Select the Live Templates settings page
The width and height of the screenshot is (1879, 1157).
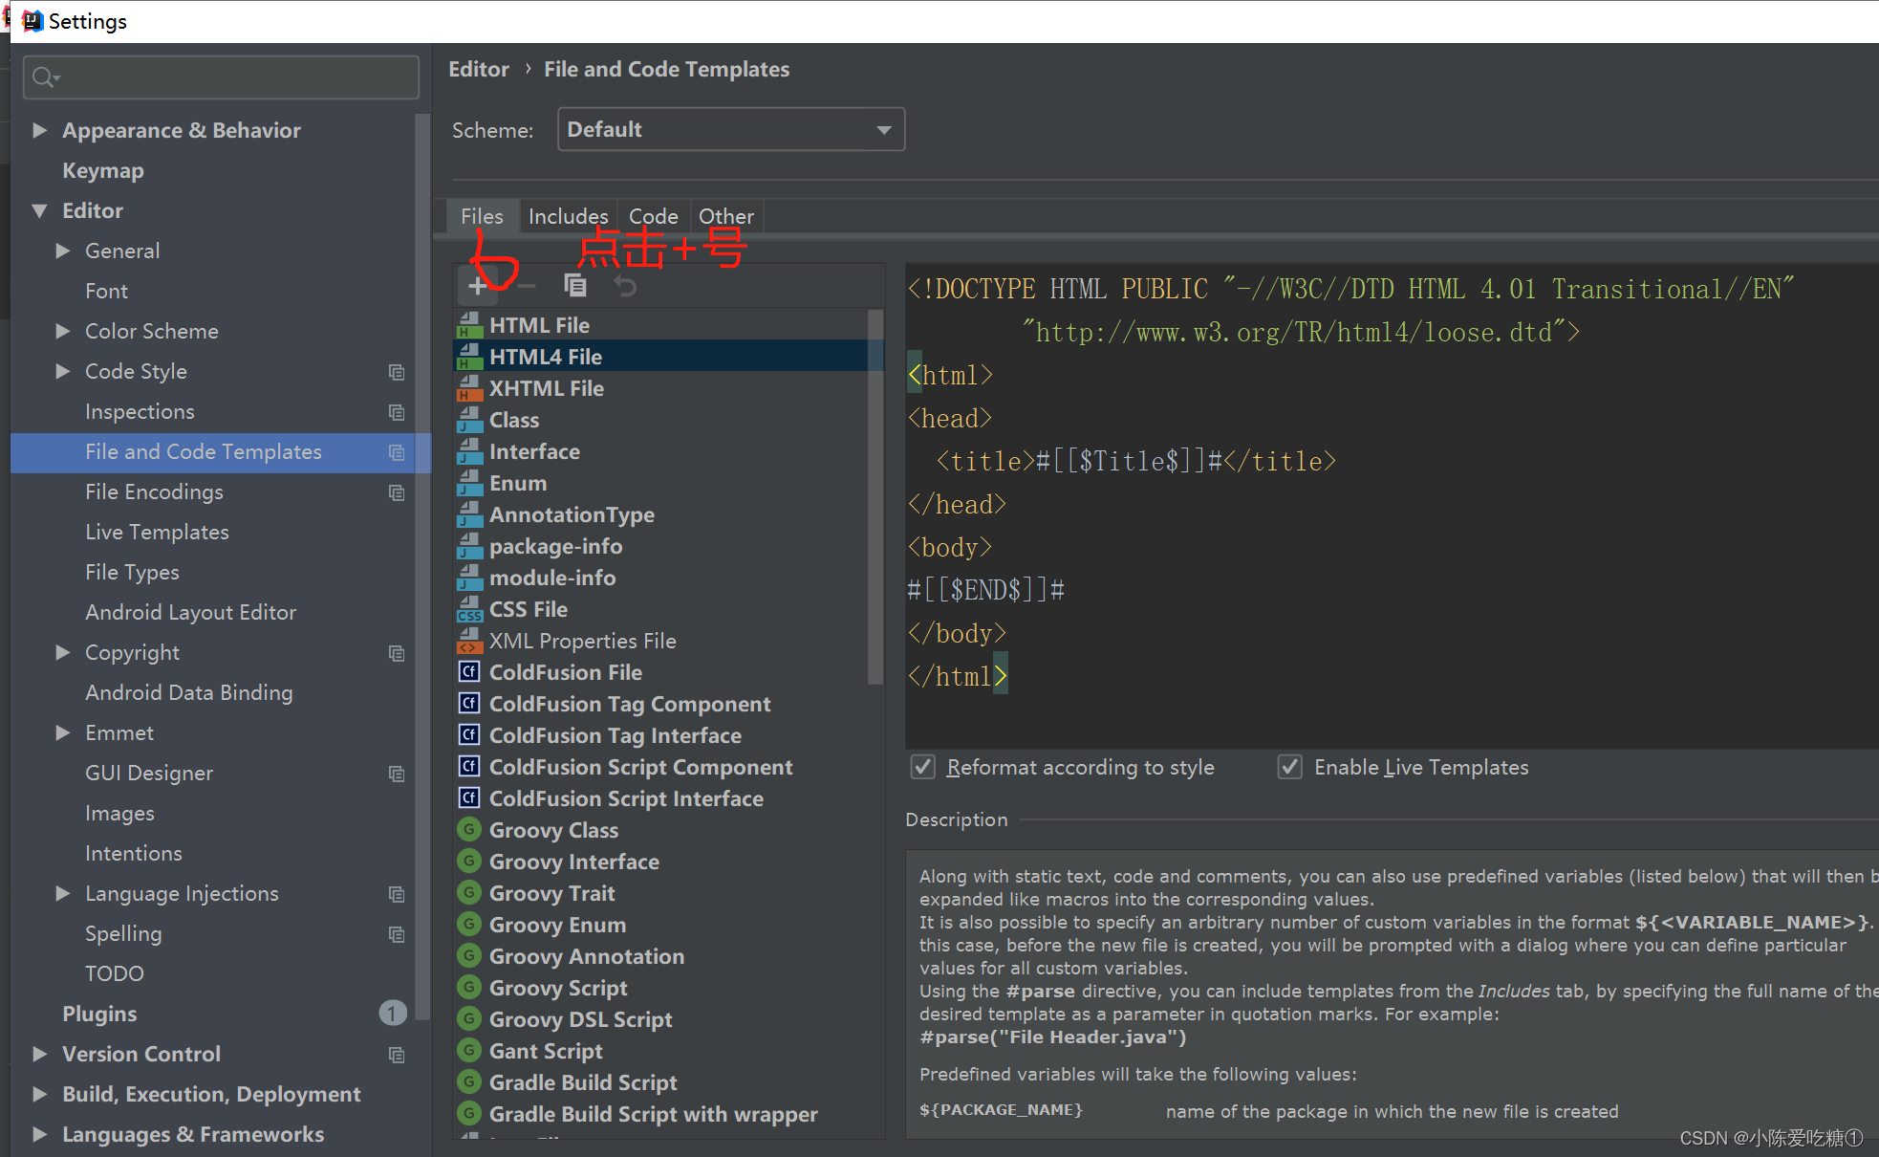click(157, 532)
